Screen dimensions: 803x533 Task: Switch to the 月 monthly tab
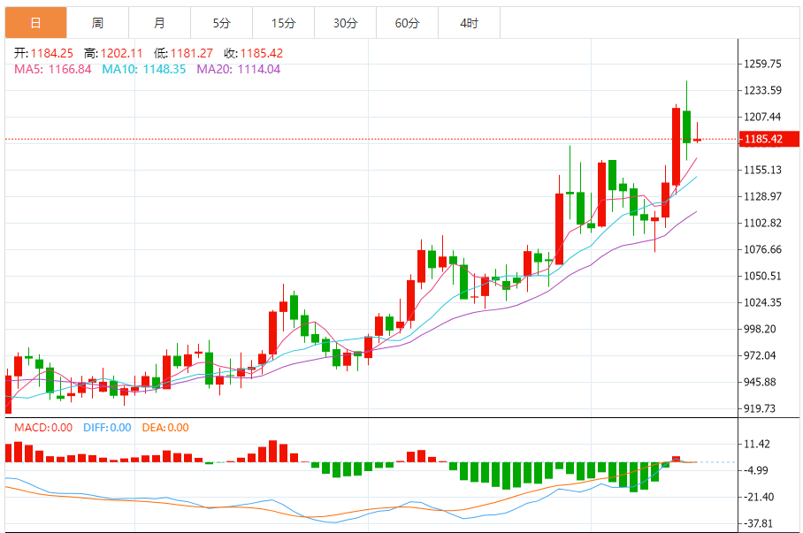point(160,23)
